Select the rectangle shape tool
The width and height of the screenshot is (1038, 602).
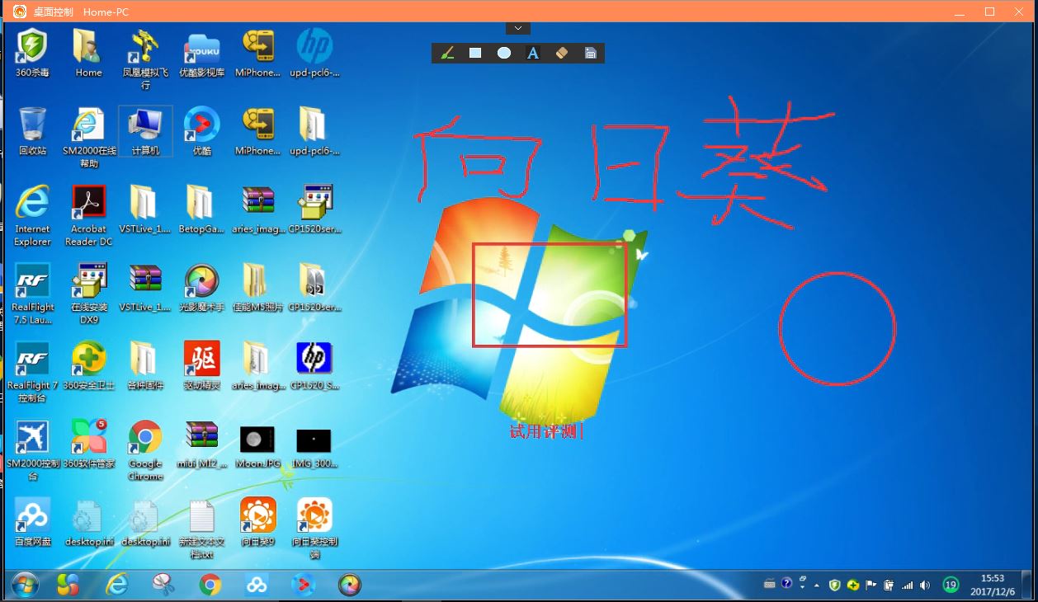475,53
